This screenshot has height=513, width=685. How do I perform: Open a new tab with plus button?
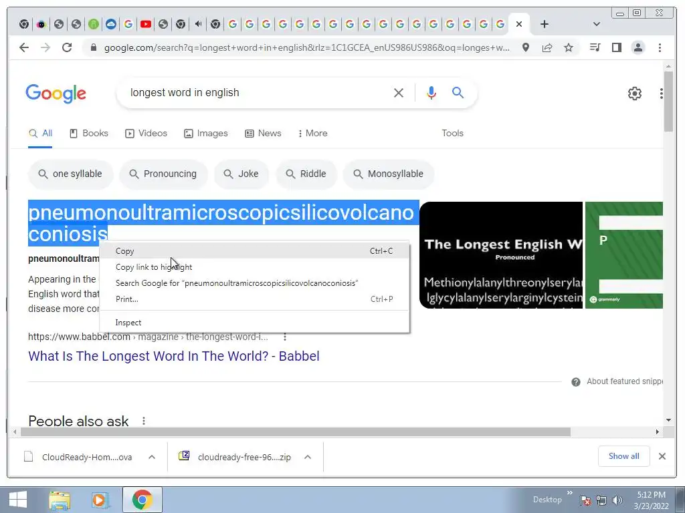pyautogui.click(x=545, y=24)
